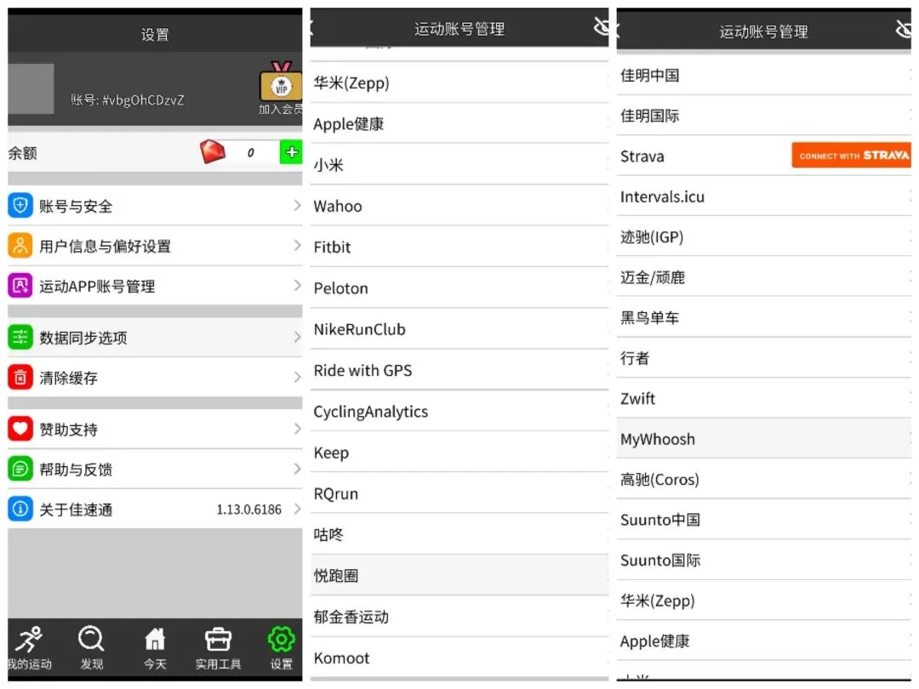Viewport: 919px width, 689px height.
Task: Open the Wahoo account row
Action: [x=459, y=206]
